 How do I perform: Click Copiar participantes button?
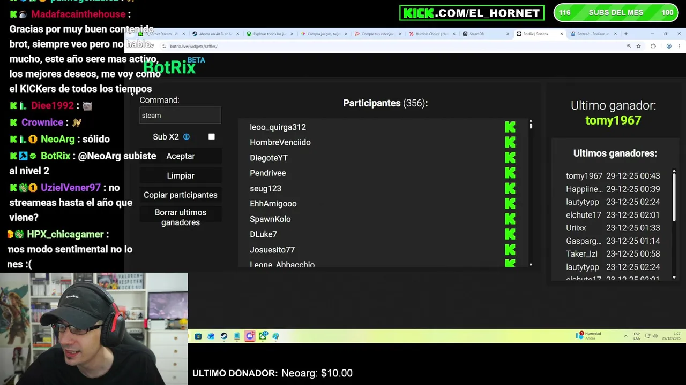point(181,195)
